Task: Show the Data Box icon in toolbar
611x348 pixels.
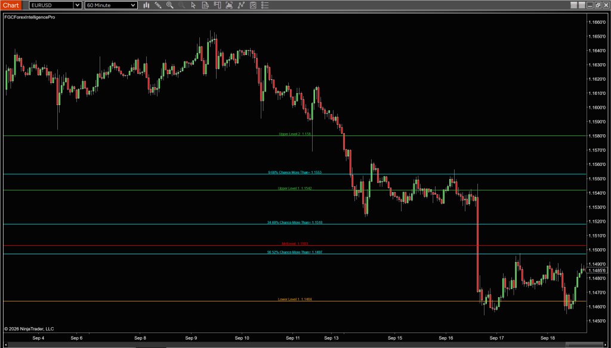Action: coord(205,5)
